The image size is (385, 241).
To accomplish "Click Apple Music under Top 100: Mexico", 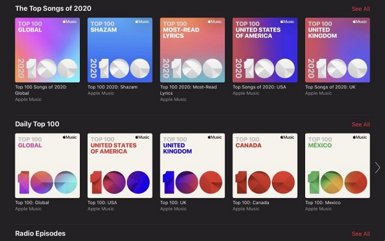I will click(x=318, y=209).
